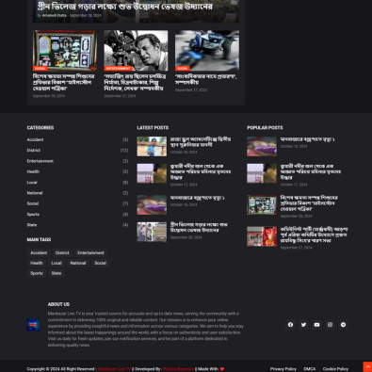Open the Instagram social icon
372x372 pixels.
(330, 325)
